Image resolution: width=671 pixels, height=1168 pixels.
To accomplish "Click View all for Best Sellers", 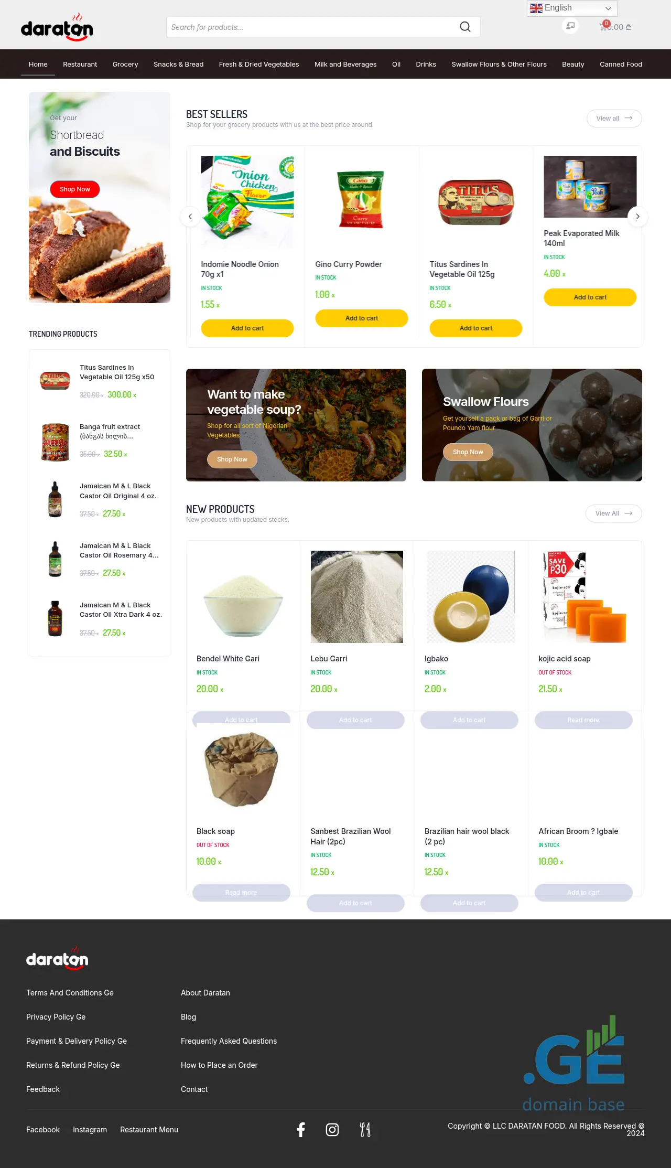I will pos(614,119).
